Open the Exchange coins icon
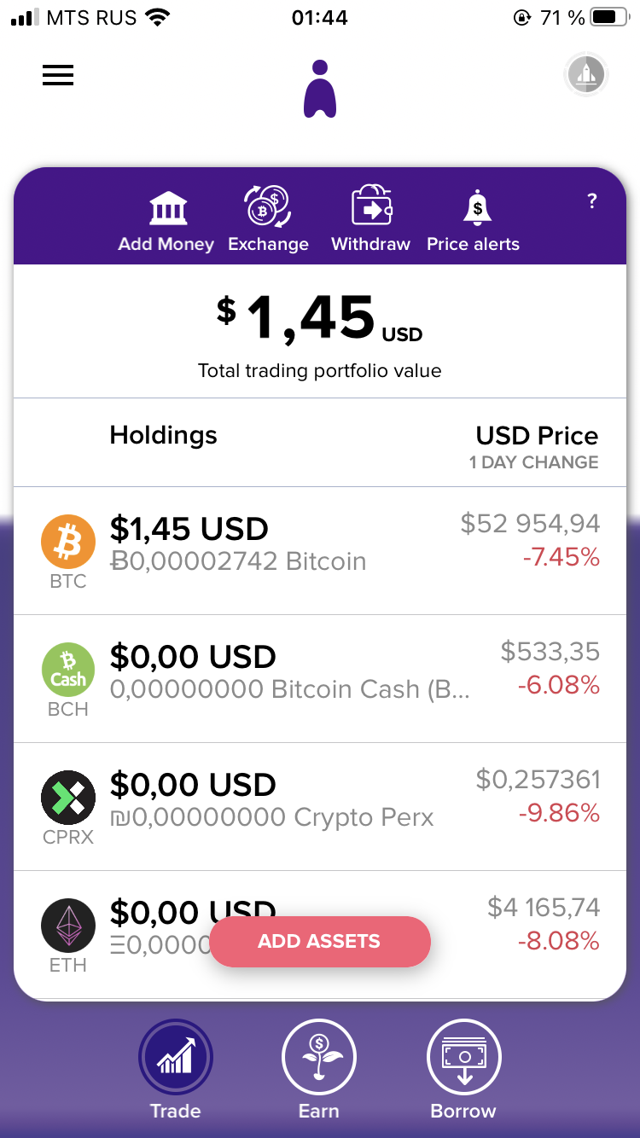 pyautogui.click(x=268, y=206)
